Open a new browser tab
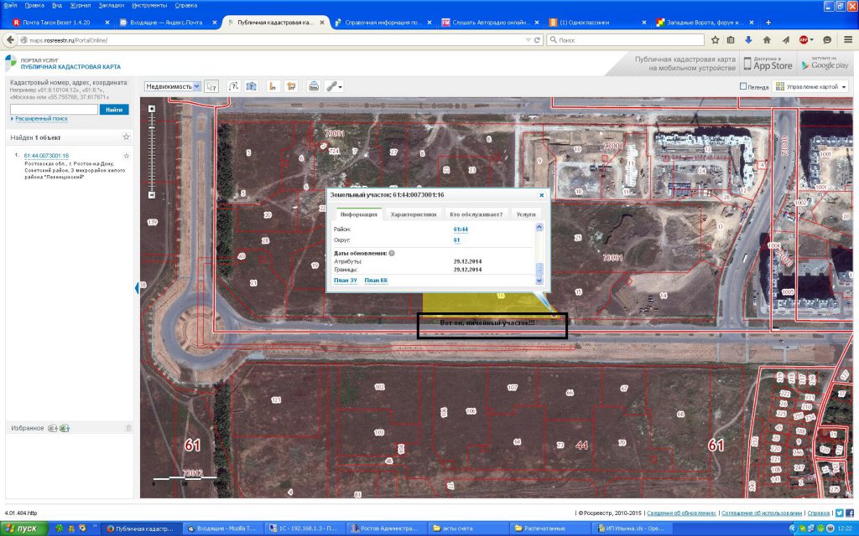 click(768, 23)
